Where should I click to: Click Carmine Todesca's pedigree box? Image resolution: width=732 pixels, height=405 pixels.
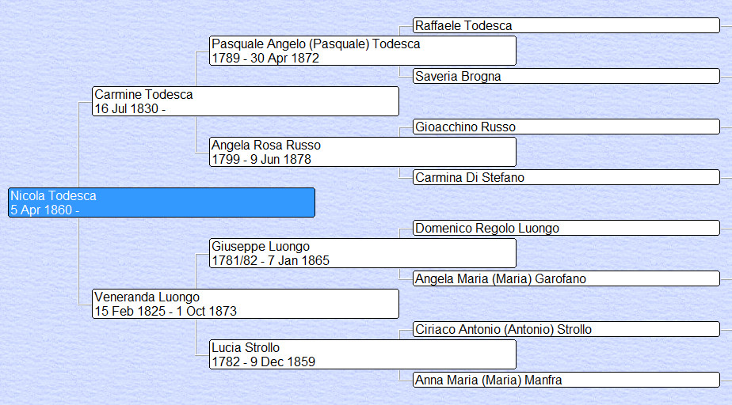pos(246,101)
